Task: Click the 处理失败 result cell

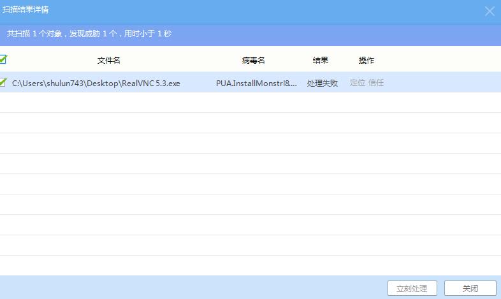Action: pos(322,83)
